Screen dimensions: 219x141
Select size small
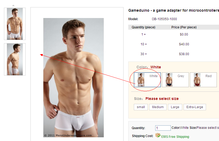[141, 107]
